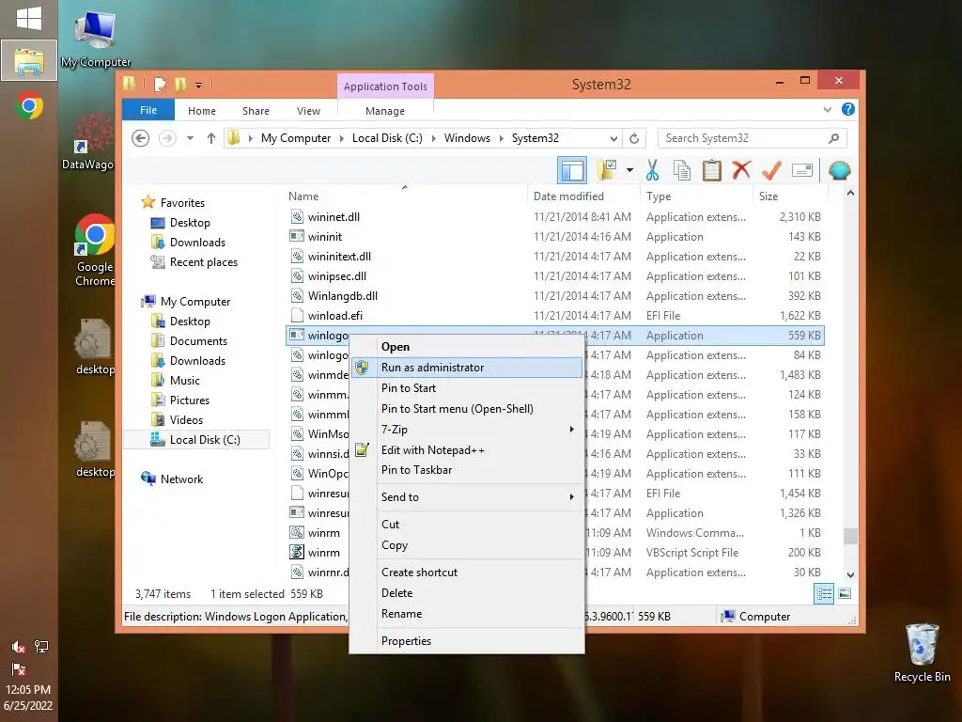Select Open in the context menu
This screenshot has width=962, height=722.
point(467,346)
